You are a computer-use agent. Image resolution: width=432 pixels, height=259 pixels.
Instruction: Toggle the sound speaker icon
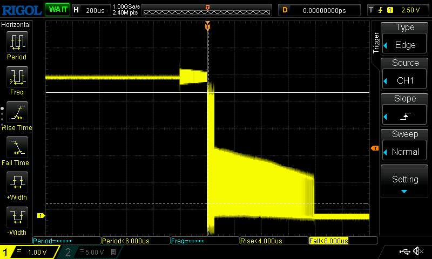click(x=417, y=251)
